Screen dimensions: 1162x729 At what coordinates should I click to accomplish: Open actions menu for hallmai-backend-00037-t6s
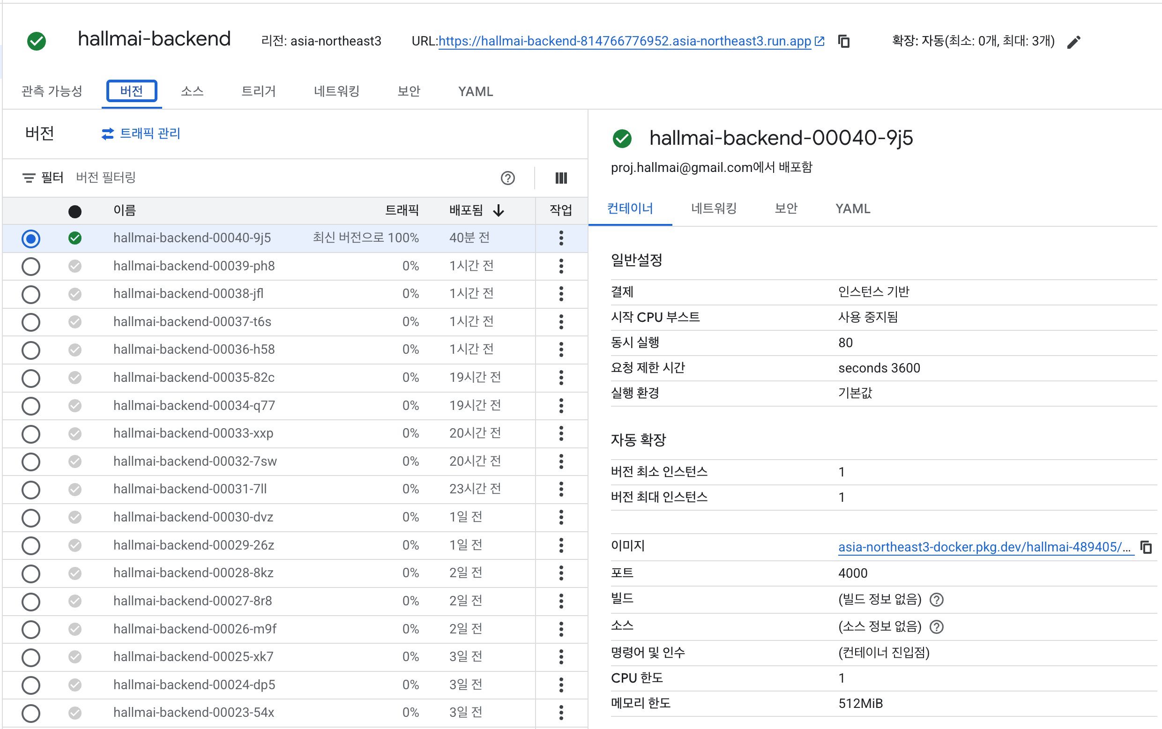coord(561,322)
